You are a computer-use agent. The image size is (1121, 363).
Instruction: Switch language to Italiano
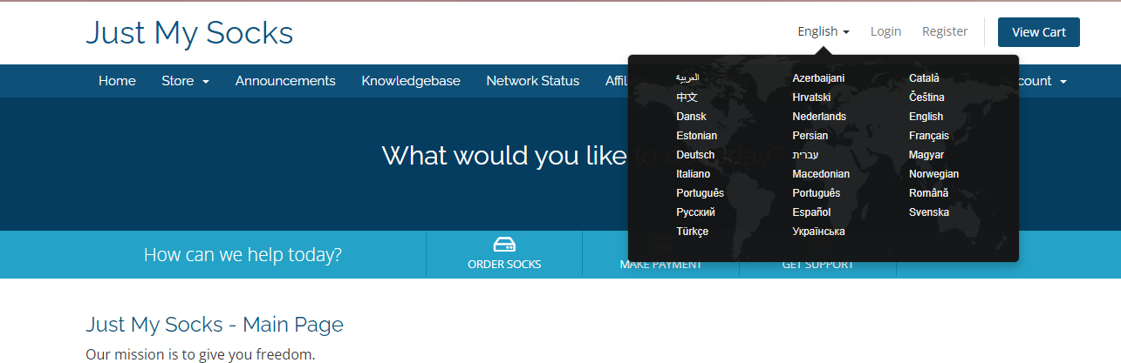click(693, 174)
